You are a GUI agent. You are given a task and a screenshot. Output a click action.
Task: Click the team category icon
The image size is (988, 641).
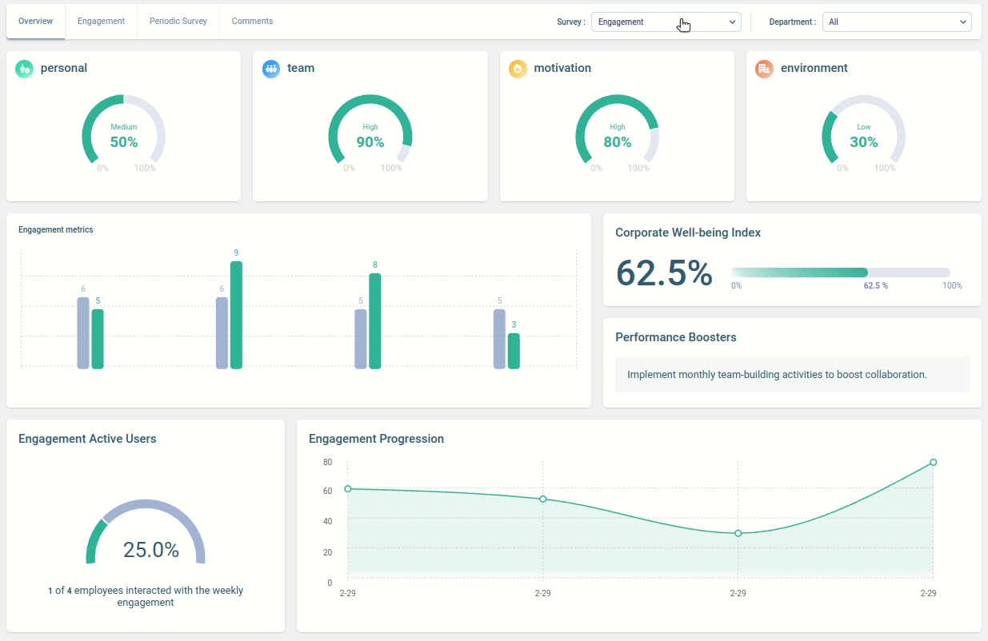coord(271,69)
